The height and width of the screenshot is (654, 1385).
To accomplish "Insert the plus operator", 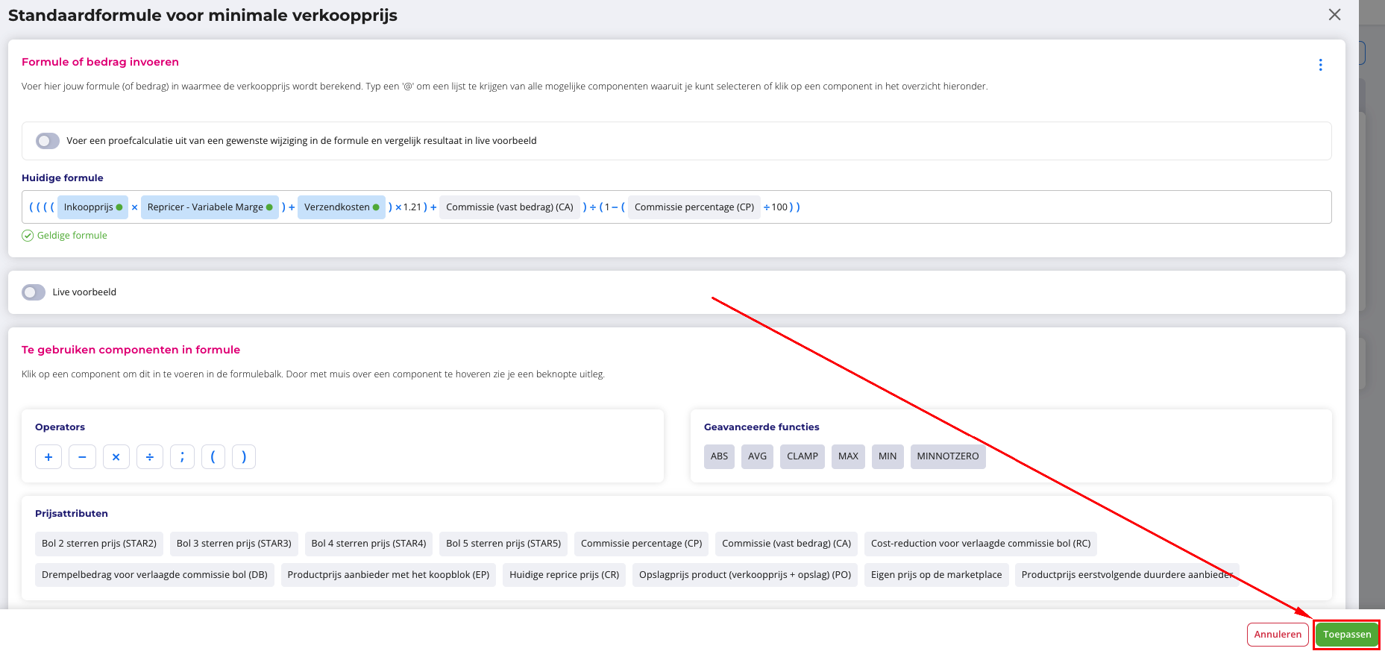I will point(48,456).
